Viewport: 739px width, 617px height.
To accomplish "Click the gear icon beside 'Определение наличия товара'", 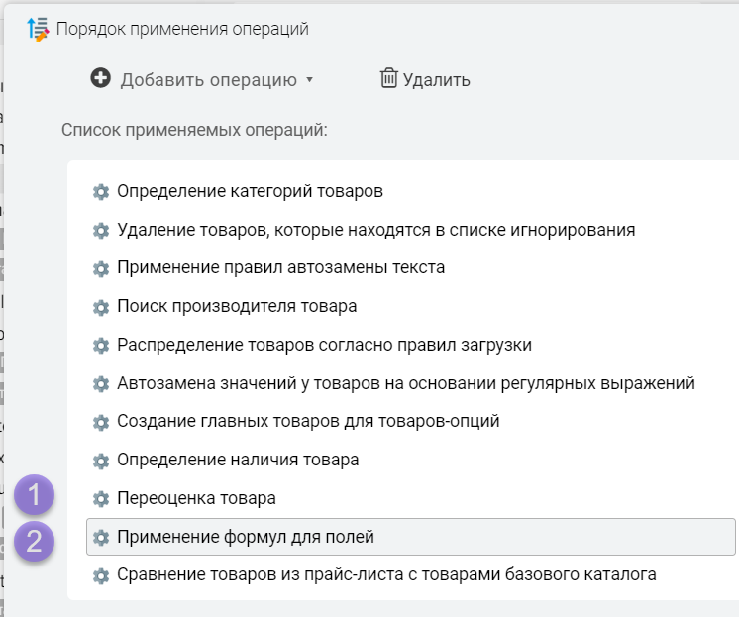I will coord(100,461).
